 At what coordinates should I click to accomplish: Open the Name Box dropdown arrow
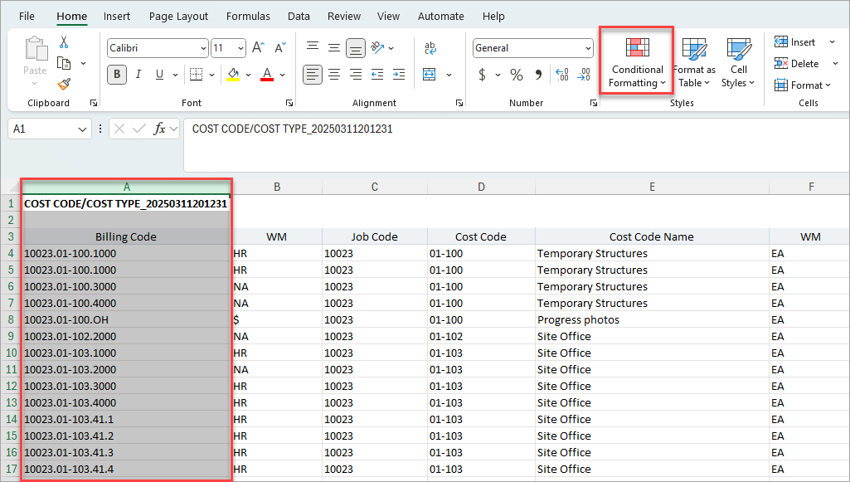pyautogui.click(x=83, y=129)
